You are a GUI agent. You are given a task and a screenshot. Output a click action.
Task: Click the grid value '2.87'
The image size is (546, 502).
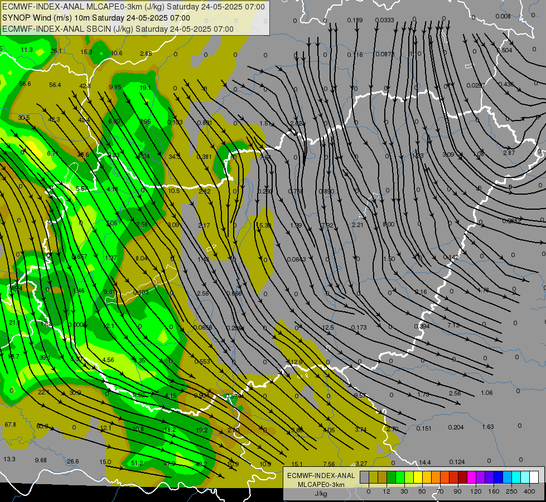tap(509, 153)
